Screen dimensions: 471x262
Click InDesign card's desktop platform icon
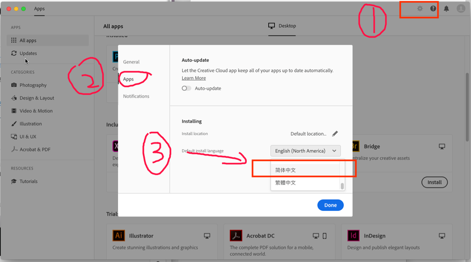coord(442,236)
